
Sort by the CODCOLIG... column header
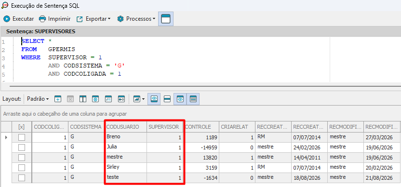pyautogui.click(x=50, y=127)
